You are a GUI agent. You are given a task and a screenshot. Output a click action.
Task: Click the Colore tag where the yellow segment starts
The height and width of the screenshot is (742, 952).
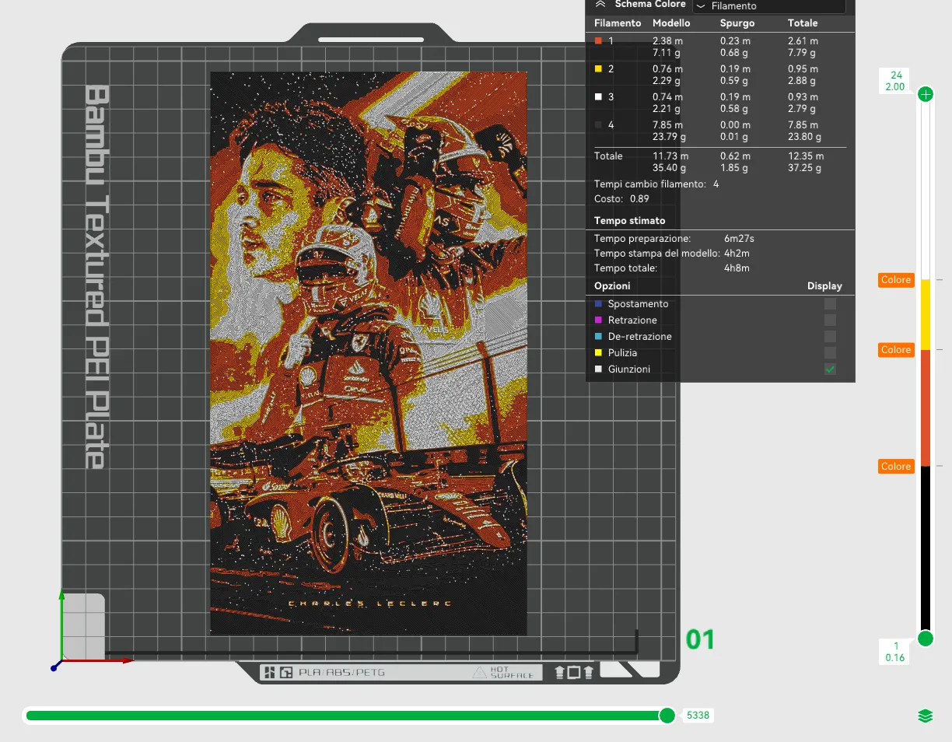pyautogui.click(x=896, y=280)
